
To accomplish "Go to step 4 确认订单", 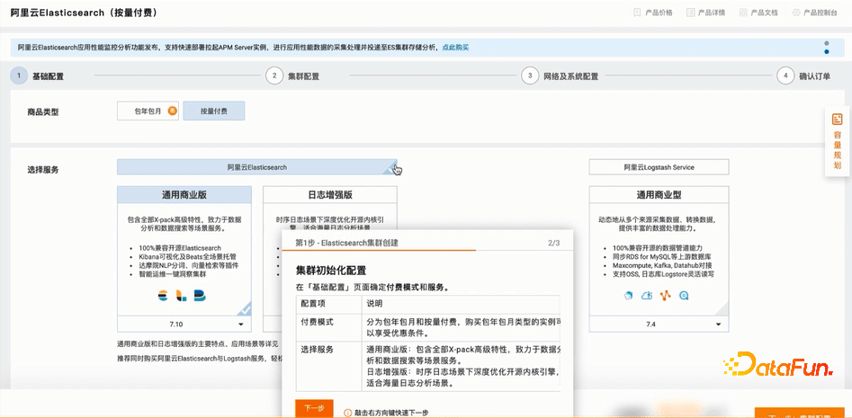I will click(x=803, y=76).
